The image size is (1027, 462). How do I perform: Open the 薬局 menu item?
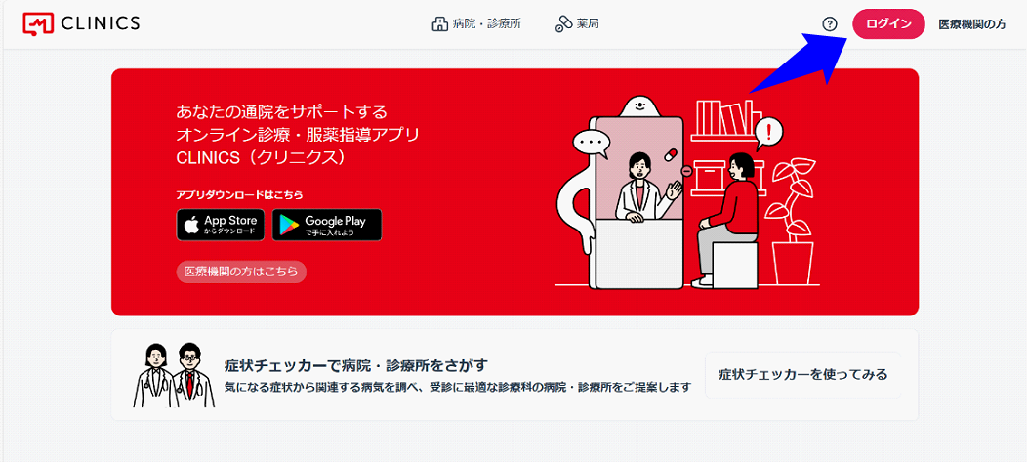(577, 24)
